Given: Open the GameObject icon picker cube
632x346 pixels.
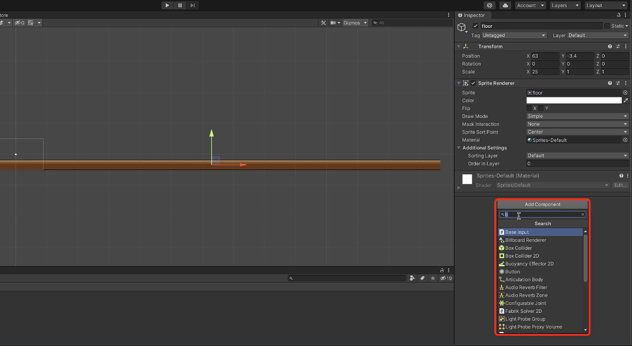Looking at the screenshot, I should click(462, 27).
